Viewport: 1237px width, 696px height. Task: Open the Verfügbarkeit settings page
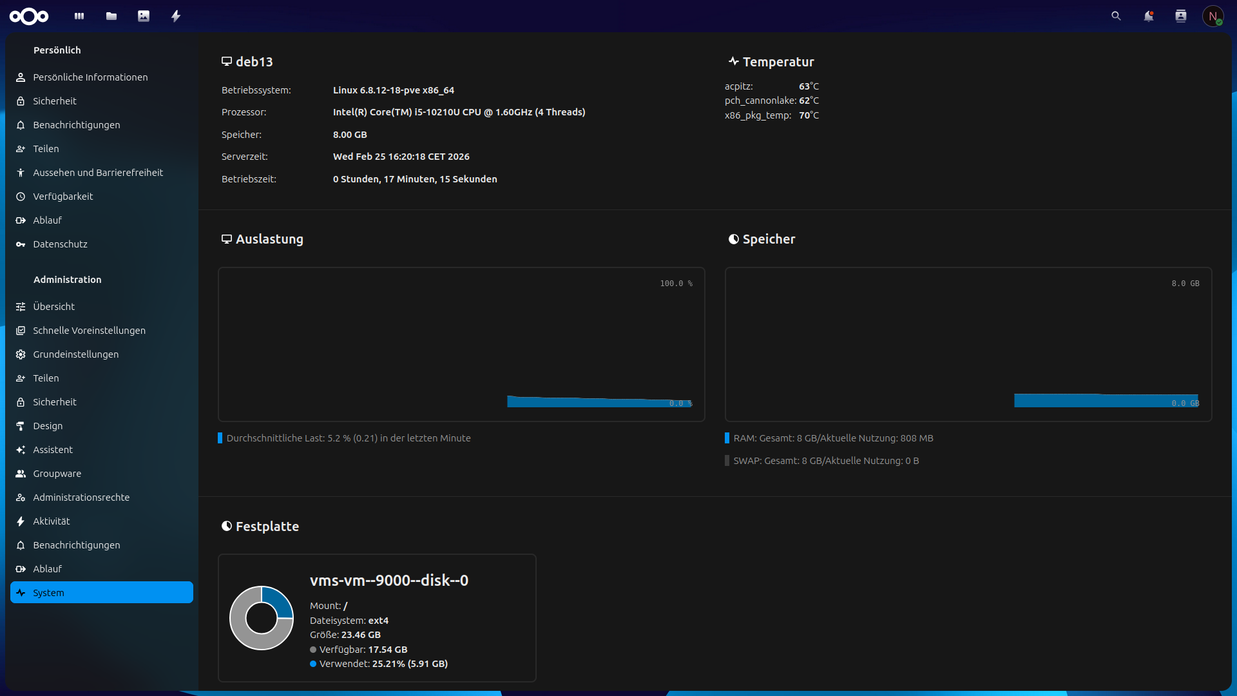63,197
